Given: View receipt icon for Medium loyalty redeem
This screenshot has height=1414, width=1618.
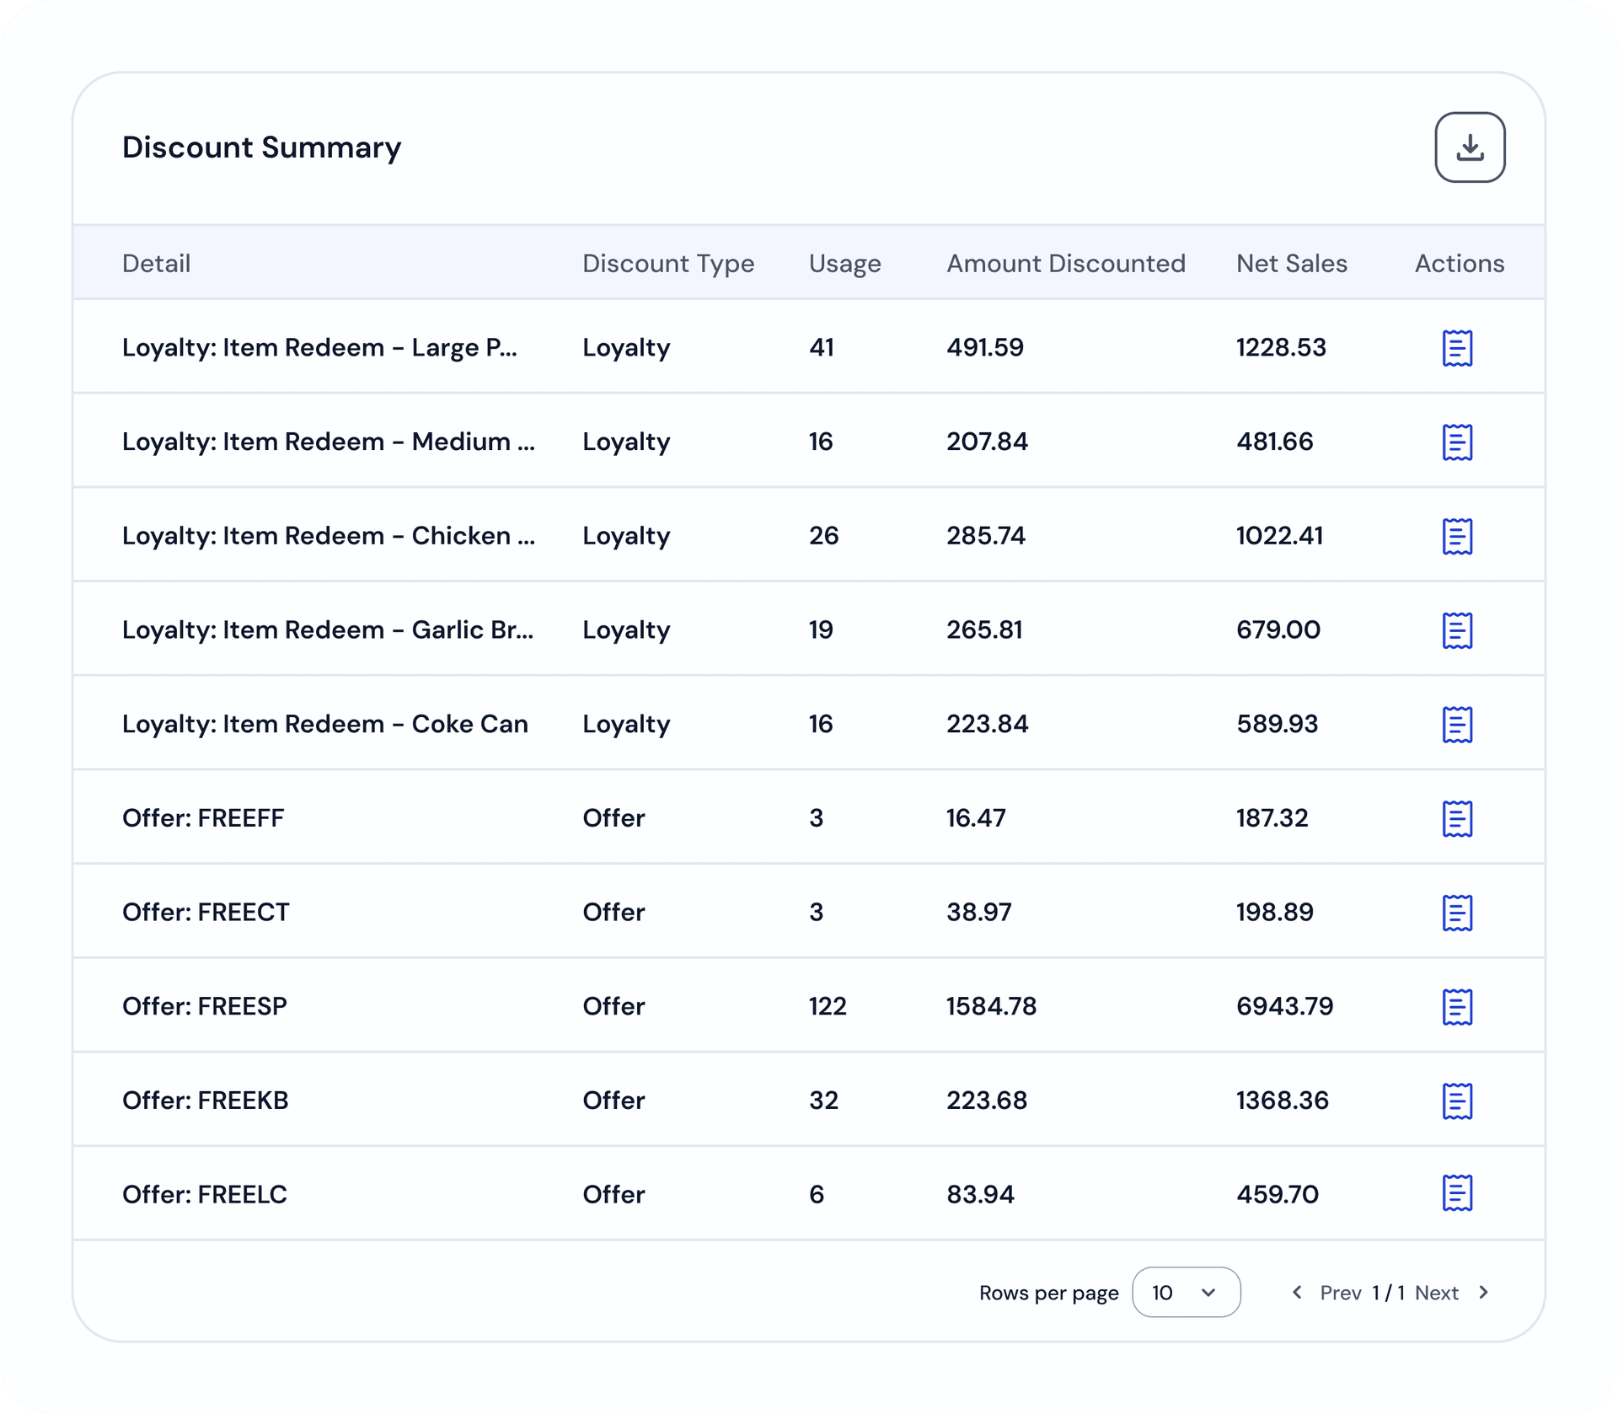Looking at the screenshot, I should click(1457, 442).
